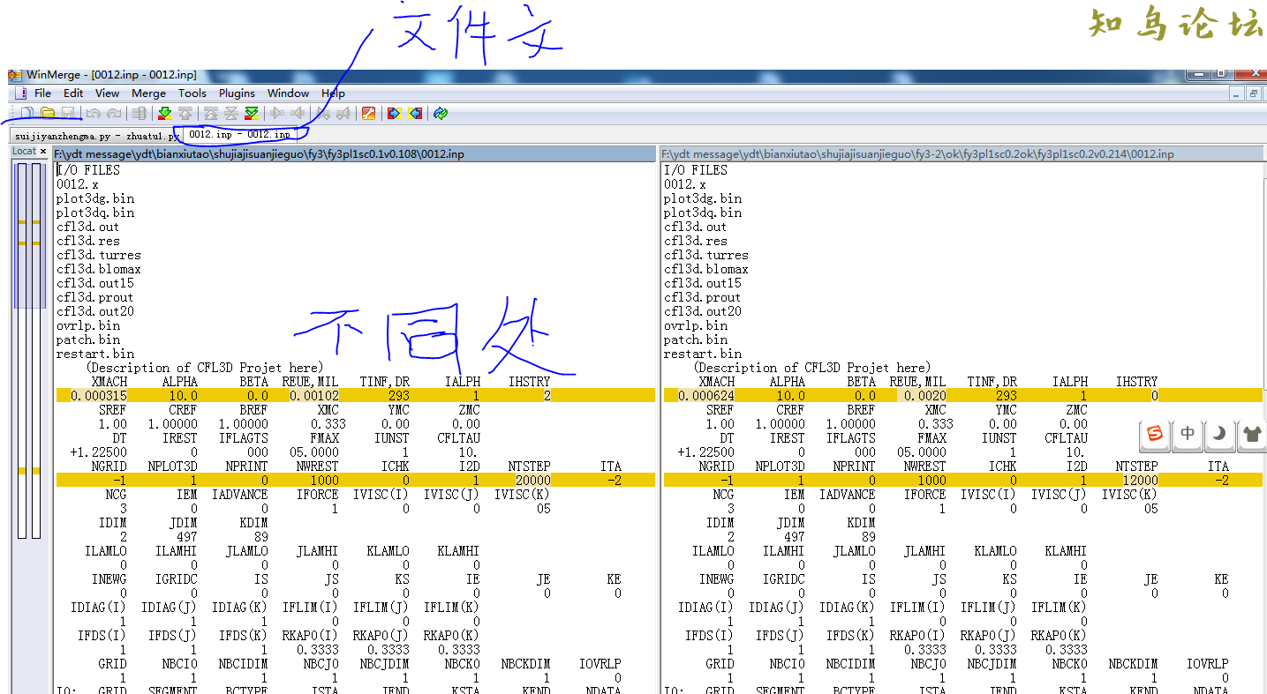Open the File menu
Image resolution: width=1267 pixels, height=694 pixels.
click(42, 93)
